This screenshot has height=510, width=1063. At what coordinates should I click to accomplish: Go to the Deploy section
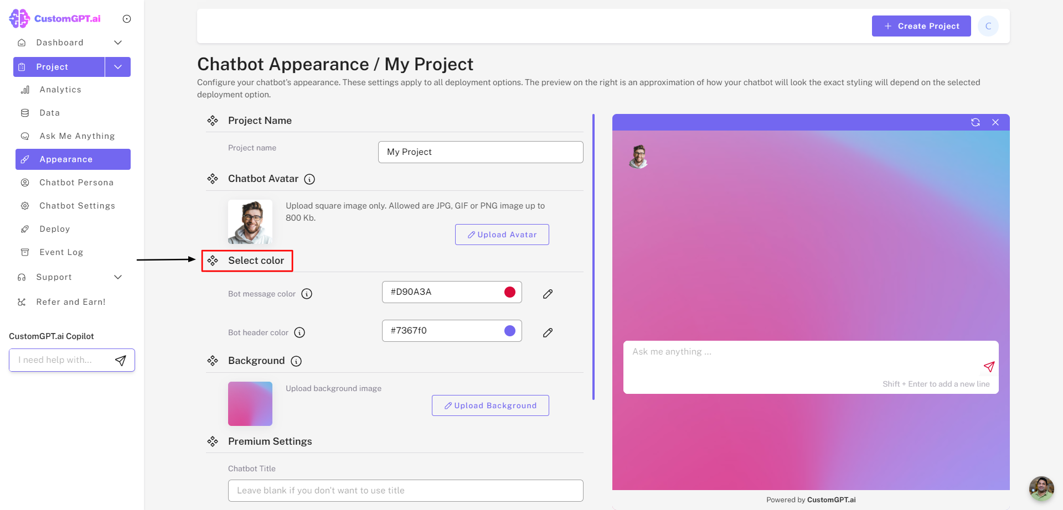point(55,229)
